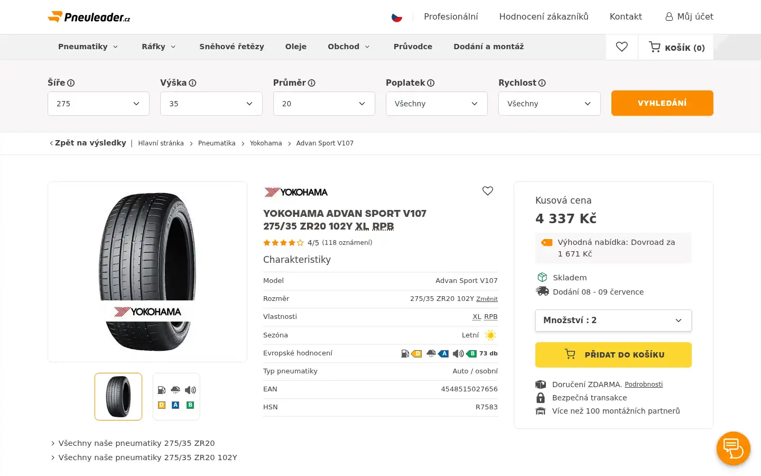Click the wet grip A rating icon

click(x=438, y=354)
